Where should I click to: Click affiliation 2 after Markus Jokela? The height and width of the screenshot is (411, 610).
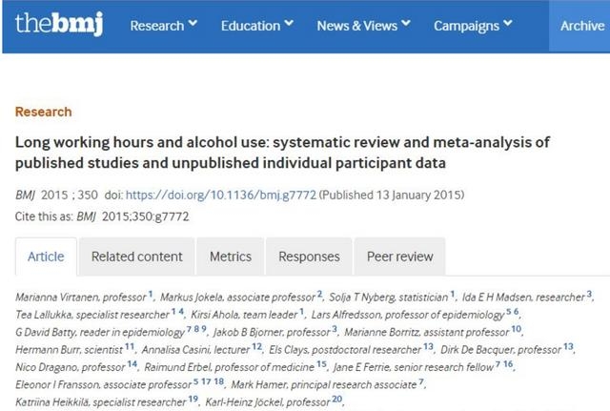click(319, 294)
